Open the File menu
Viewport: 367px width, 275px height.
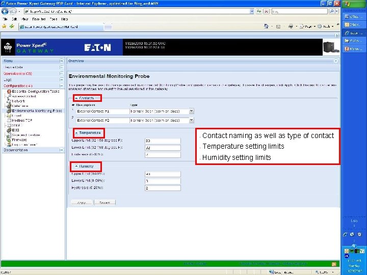point(5,19)
